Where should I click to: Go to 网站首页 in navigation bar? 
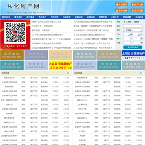6,17
